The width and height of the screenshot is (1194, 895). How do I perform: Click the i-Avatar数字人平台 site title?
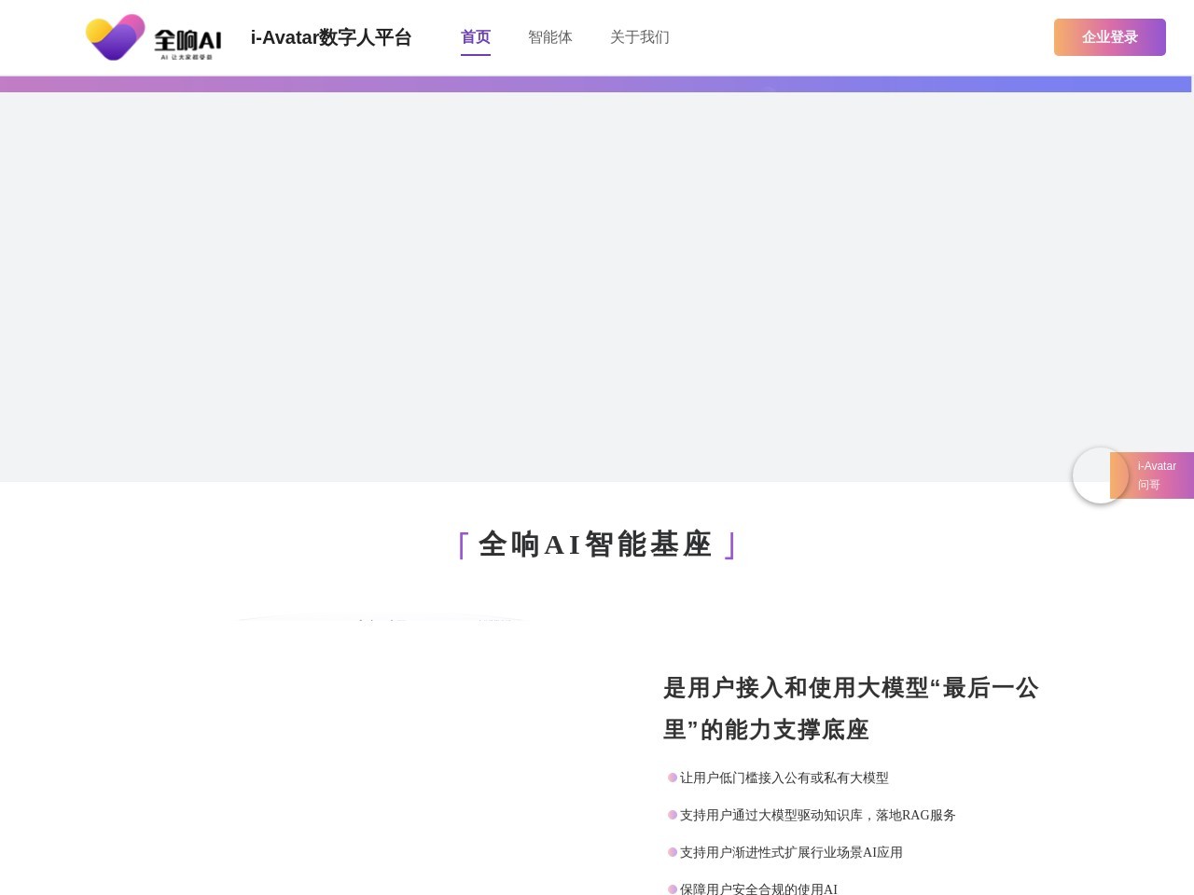331,37
